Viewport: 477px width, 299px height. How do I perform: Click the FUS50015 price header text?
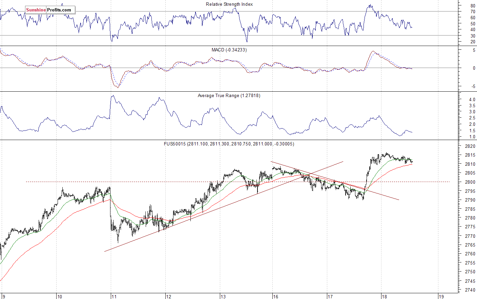coord(229,144)
